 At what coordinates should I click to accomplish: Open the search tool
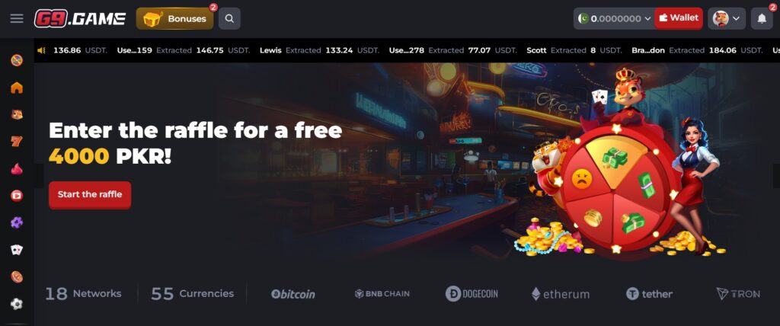(229, 18)
